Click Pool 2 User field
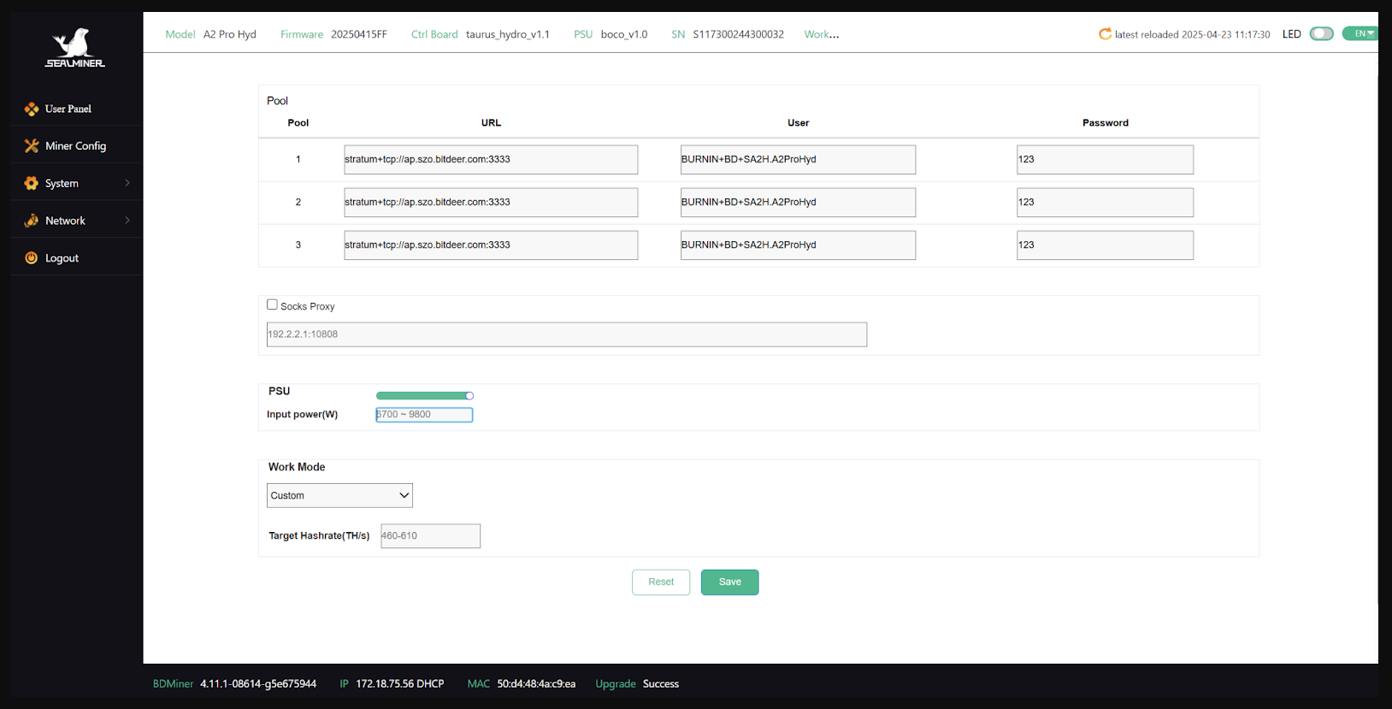 (x=798, y=203)
